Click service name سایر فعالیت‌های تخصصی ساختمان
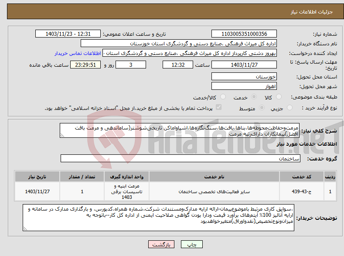 [214, 192]
